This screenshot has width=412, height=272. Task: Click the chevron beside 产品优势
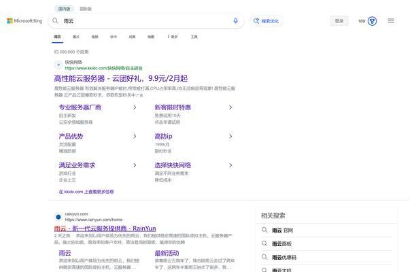coord(135,136)
